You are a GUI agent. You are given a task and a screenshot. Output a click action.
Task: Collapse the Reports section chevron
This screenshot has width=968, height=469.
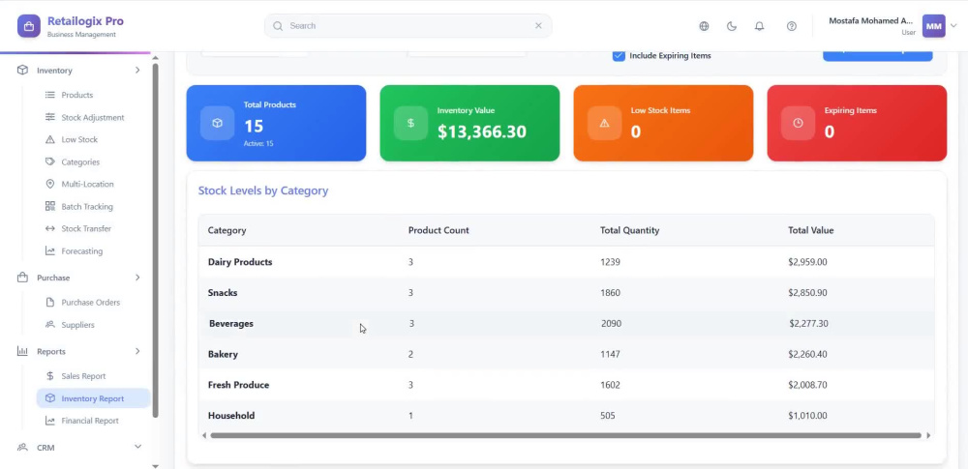click(137, 351)
